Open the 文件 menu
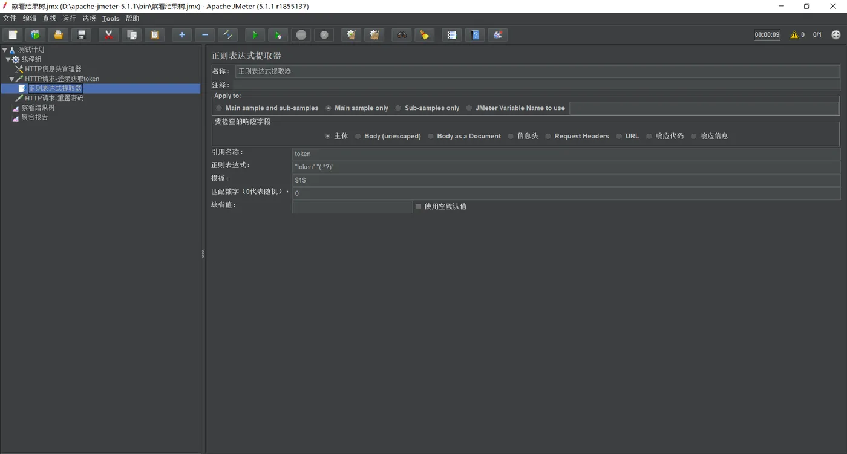 (x=10, y=19)
